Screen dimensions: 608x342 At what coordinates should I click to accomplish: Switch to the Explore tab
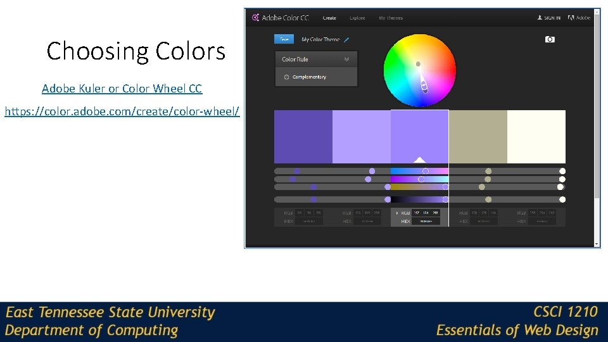357,18
